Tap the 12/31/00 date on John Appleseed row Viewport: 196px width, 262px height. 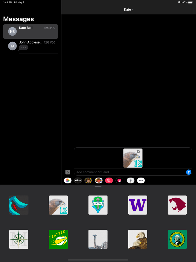click(x=50, y=42)
